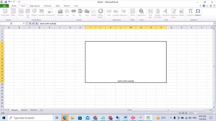Insert an Object

point(182,13)
